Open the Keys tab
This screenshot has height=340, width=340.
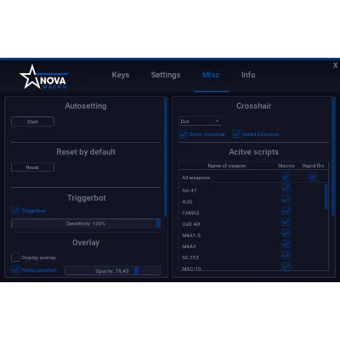121,75
